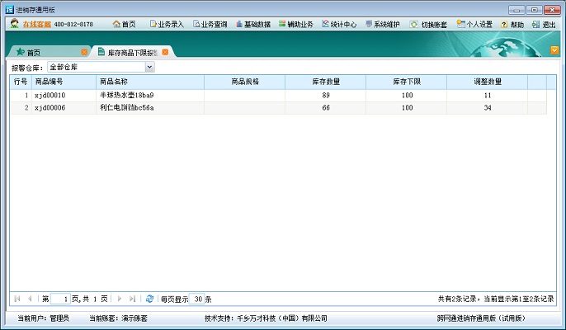Open 个人设置 personal settings

point(474,25)
